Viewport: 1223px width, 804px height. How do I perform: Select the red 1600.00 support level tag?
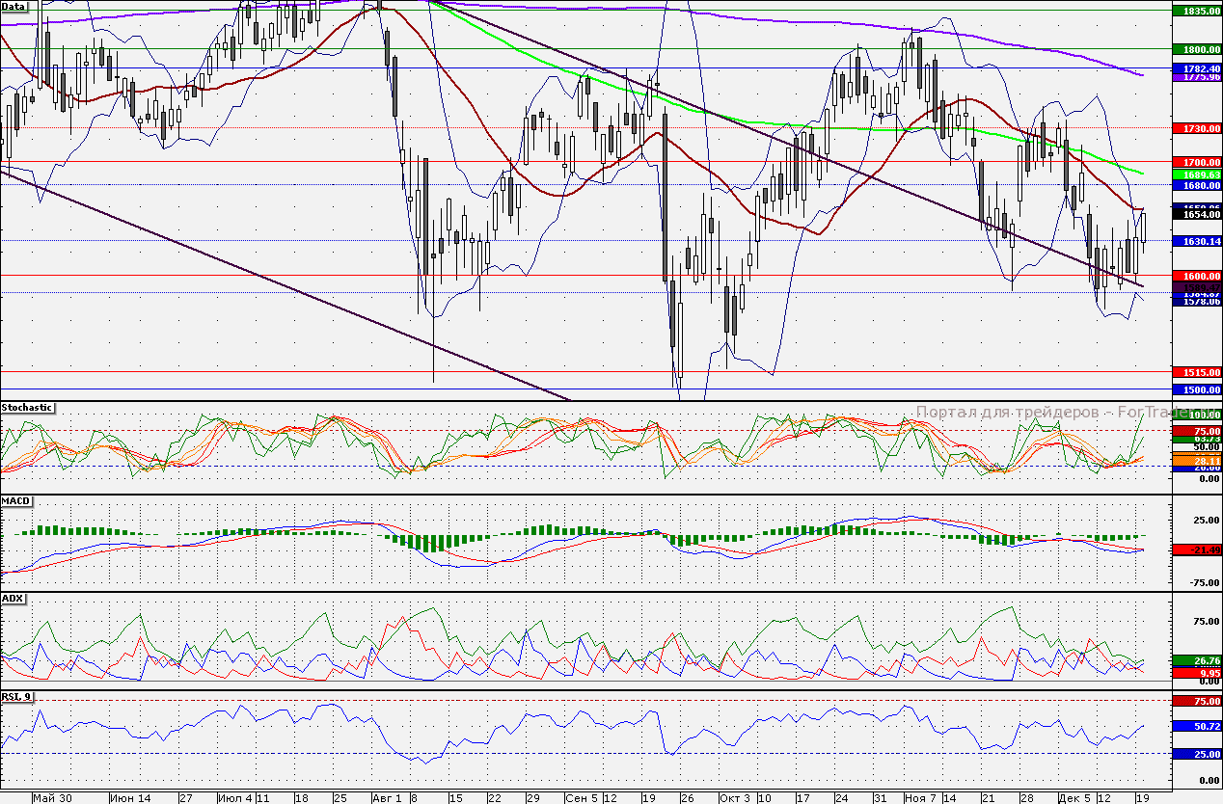pyautogui.click(x=1196, y=276)
